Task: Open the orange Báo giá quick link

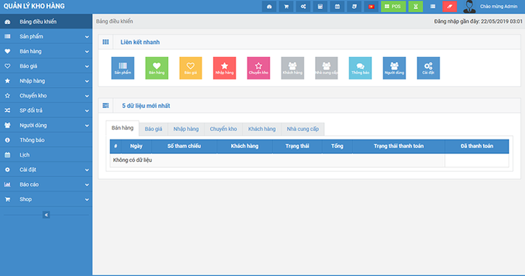Action: 190,68
